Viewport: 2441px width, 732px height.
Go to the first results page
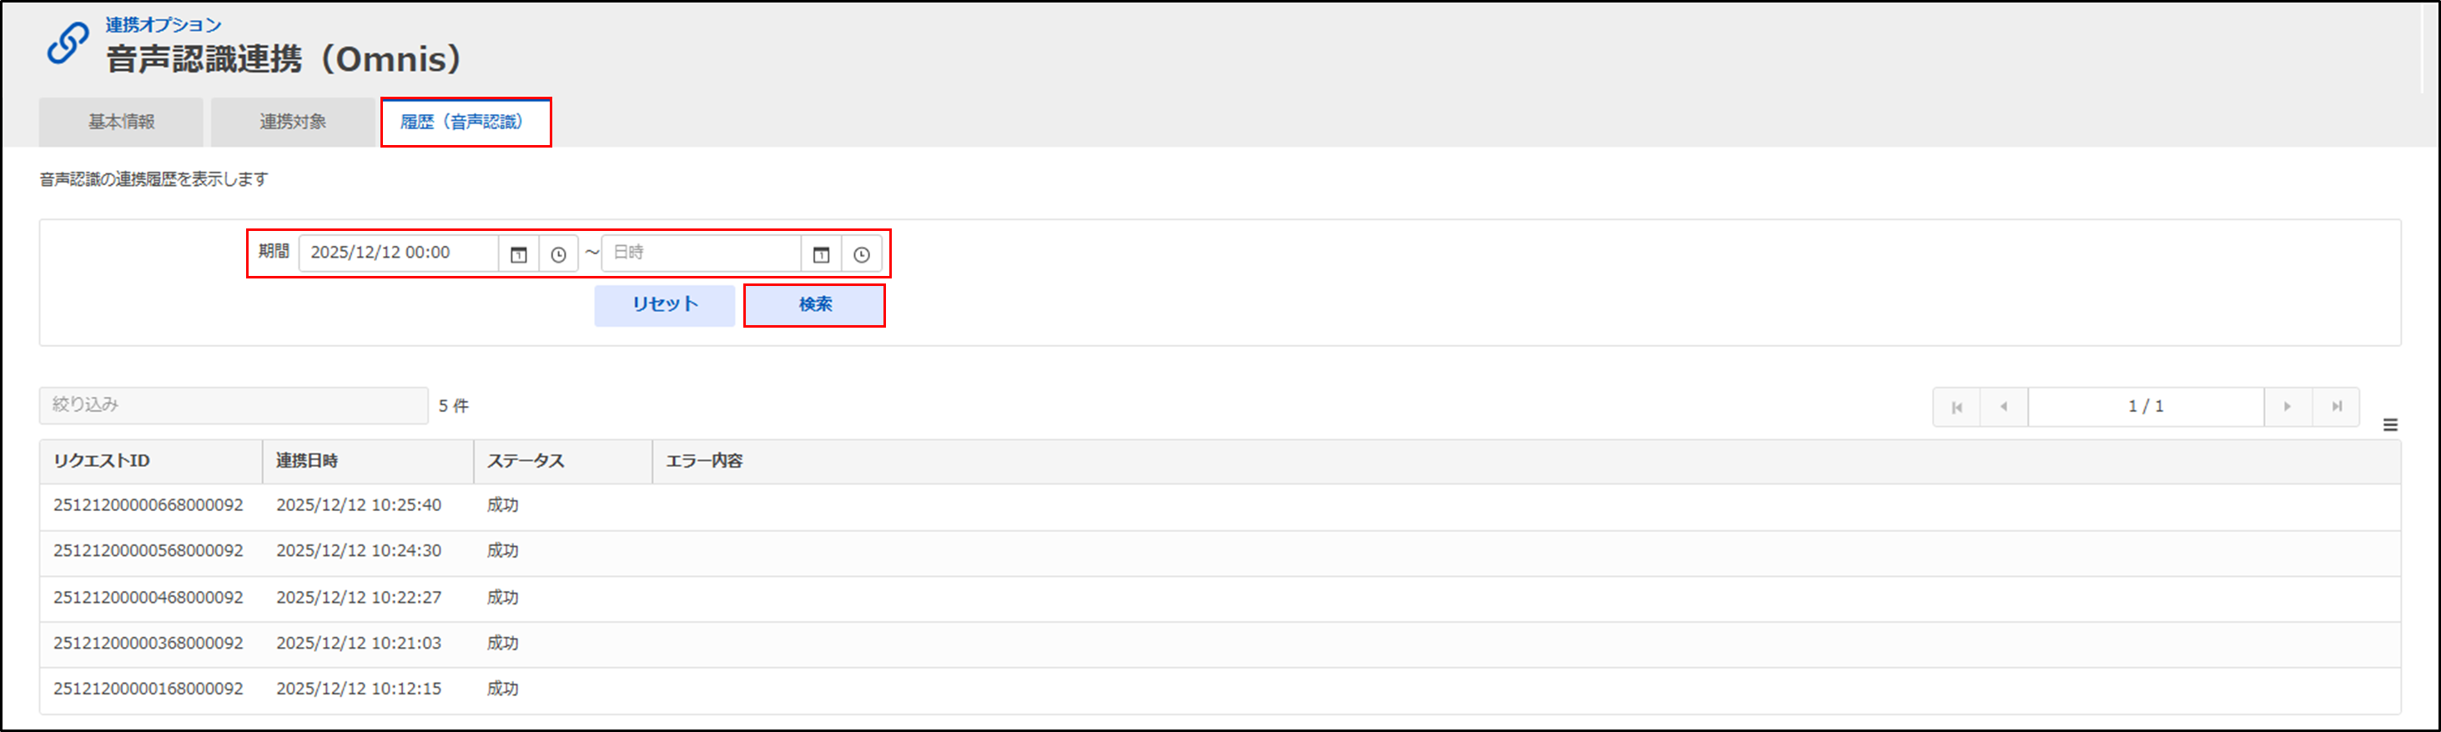tap(1957, 407)
